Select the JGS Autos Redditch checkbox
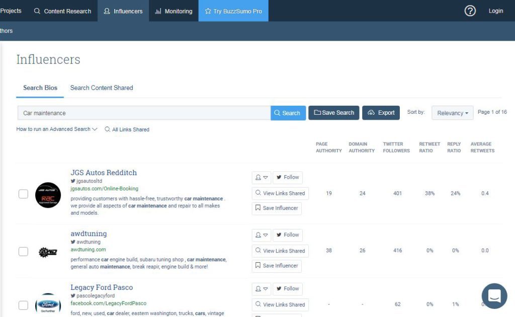Image resolution: width=515 pixels, height=317 pixels. [23, 194]
